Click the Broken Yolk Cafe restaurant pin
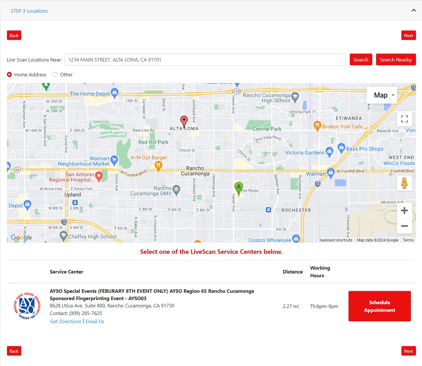Screen dimensions: 422x366 [317, 126]
